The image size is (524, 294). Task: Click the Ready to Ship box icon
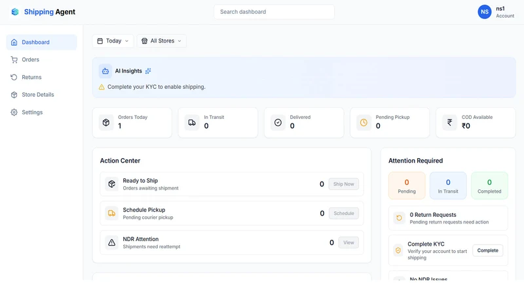[111, 184]
